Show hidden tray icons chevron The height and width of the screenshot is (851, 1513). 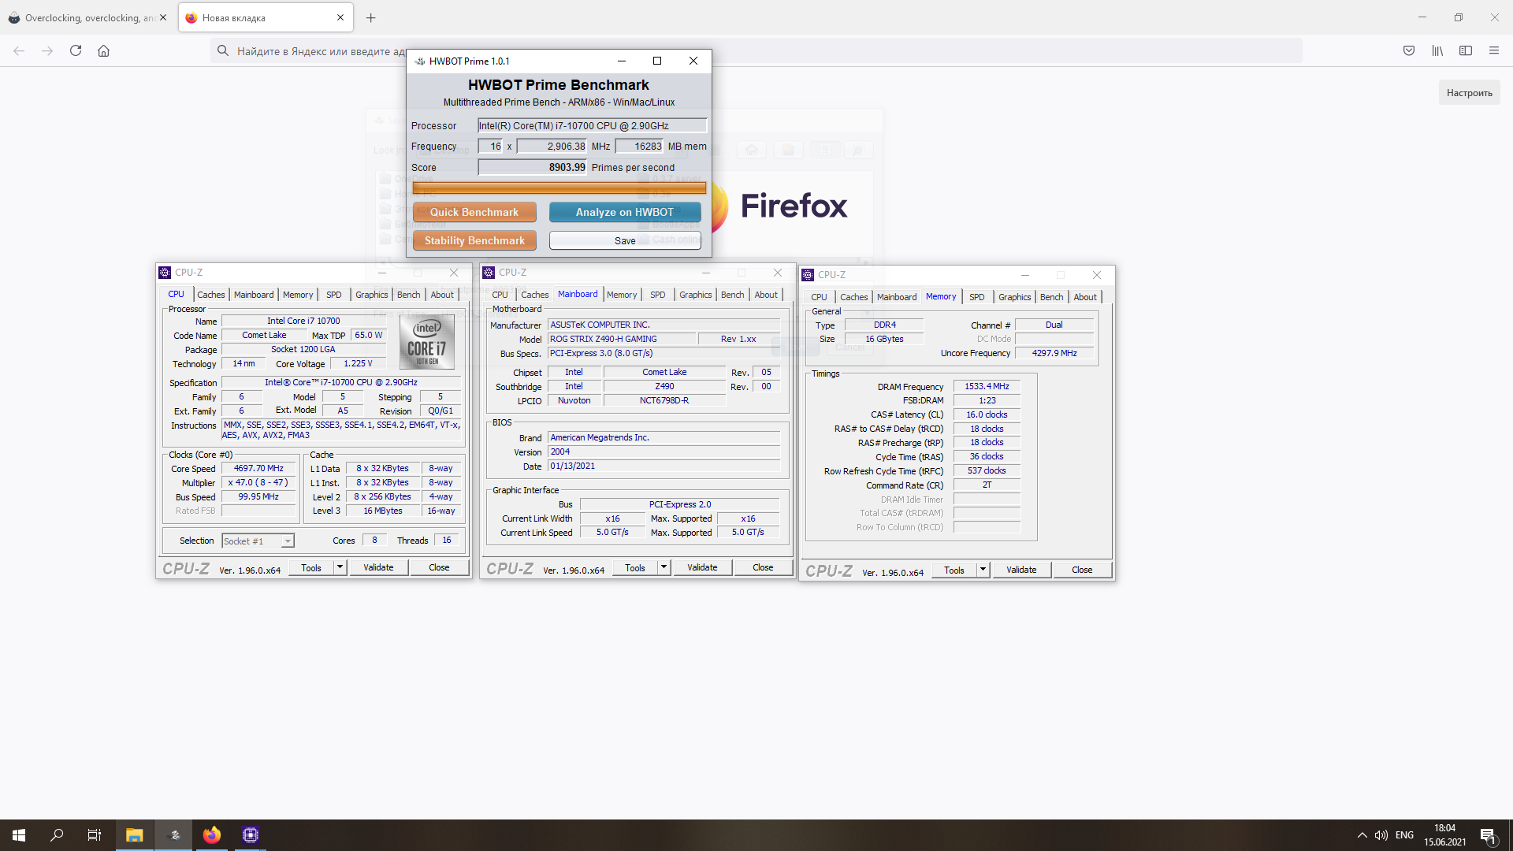click(x=1362, y=835)
